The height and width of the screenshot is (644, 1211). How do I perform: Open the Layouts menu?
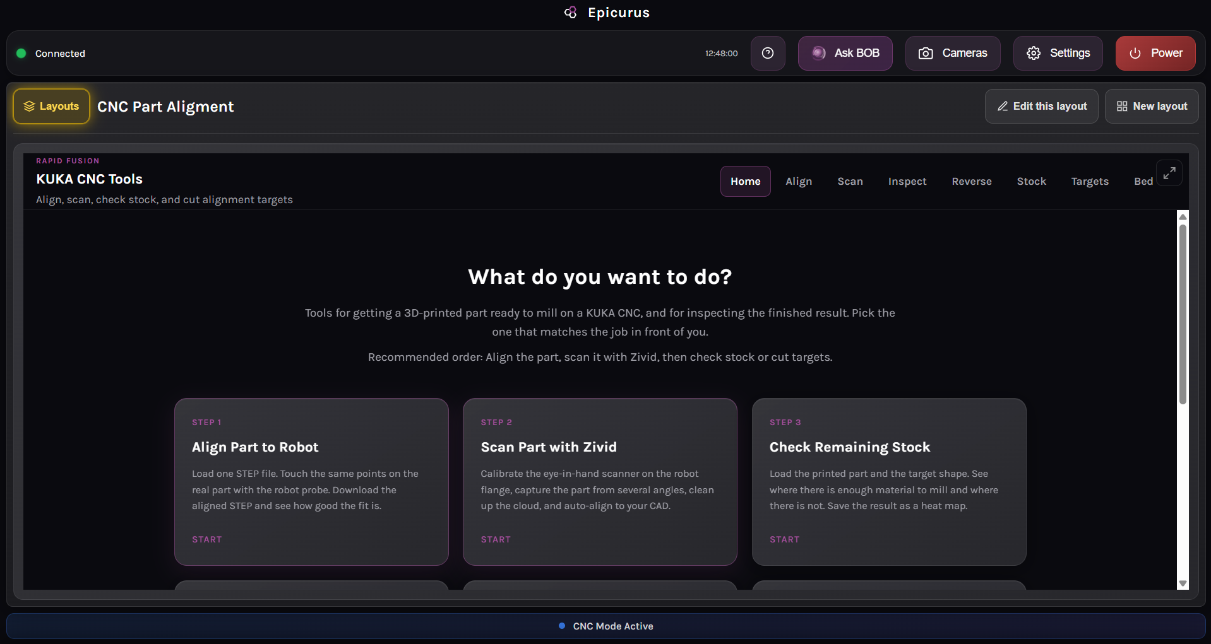click(x=52, y=106)
